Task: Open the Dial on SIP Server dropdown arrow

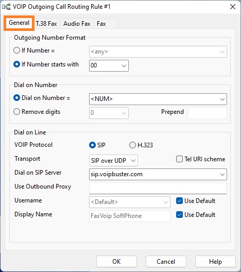Action: coord(222,174)
